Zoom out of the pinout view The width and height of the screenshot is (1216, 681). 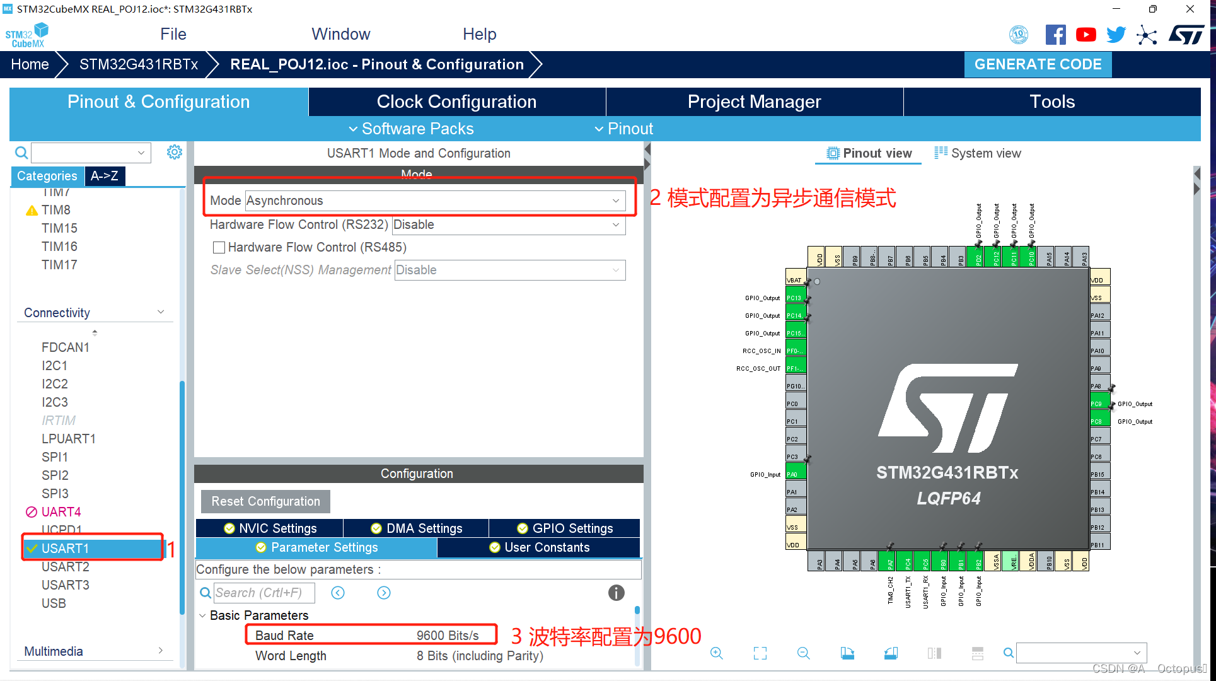803,653
